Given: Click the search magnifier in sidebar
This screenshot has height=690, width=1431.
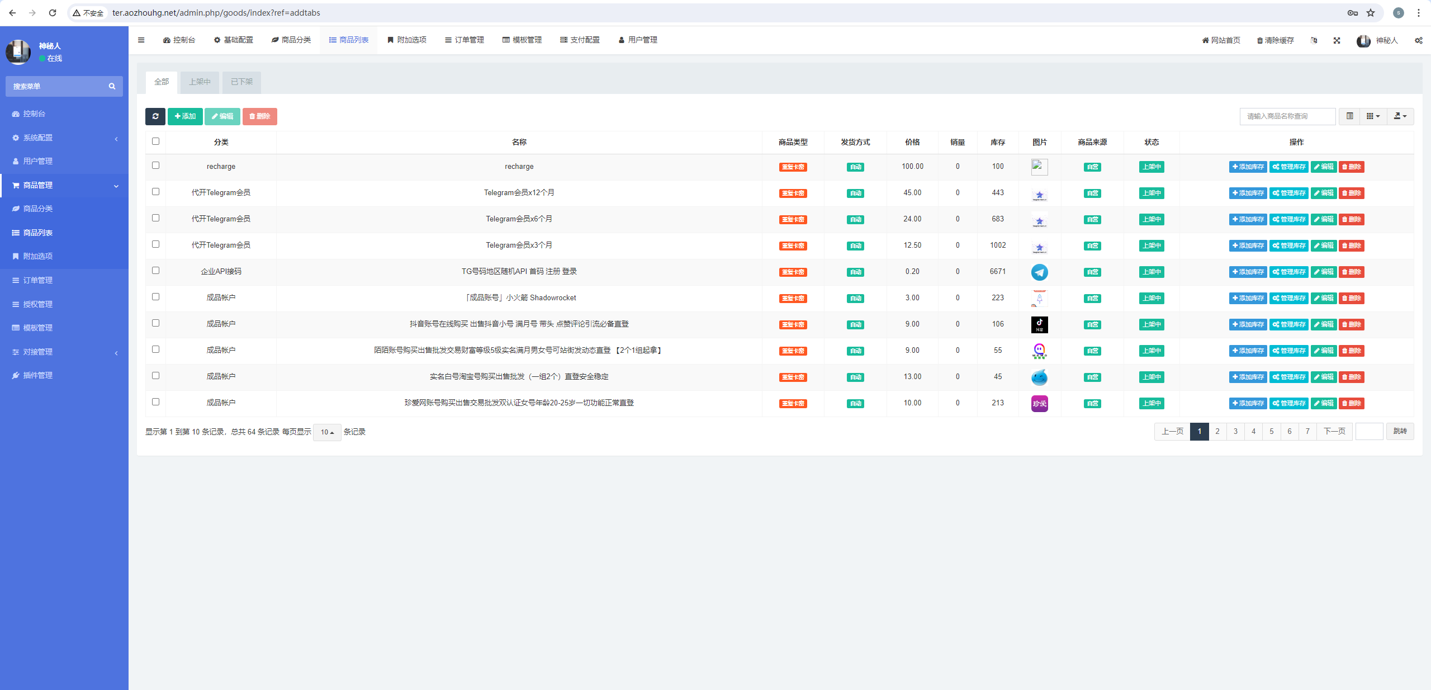Looking at the screenshot, I should click(112, 87).
